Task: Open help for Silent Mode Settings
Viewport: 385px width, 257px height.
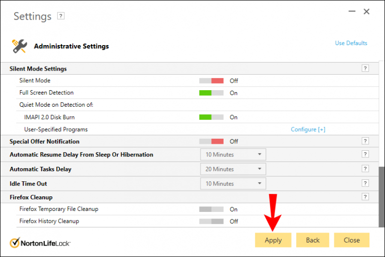Action: tap(365, 69)
